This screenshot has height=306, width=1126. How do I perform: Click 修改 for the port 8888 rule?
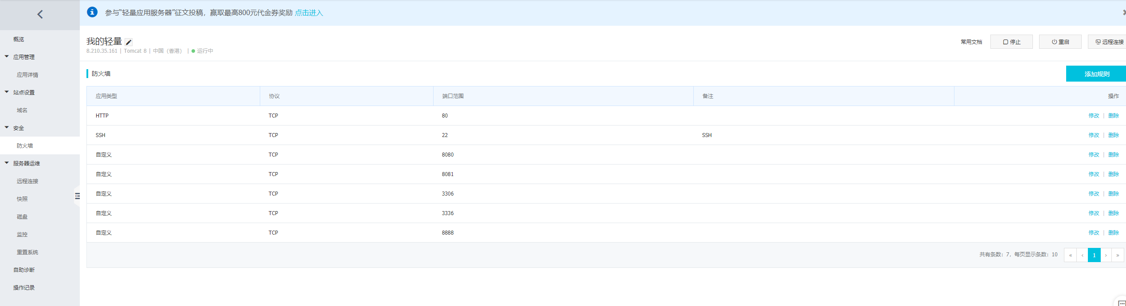[x=1094, y=232]
